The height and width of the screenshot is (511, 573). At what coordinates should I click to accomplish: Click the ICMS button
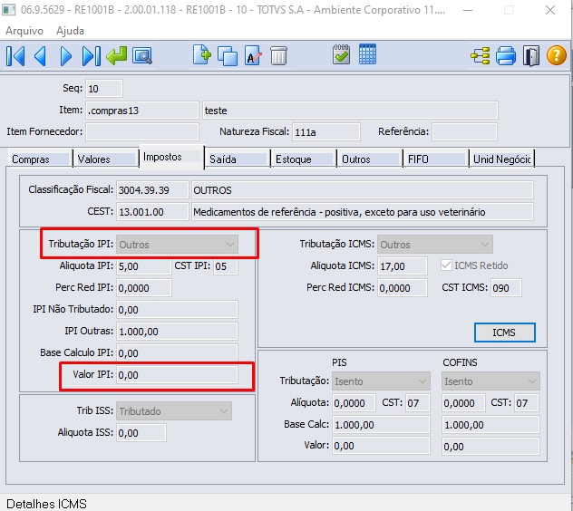[505, 333]
